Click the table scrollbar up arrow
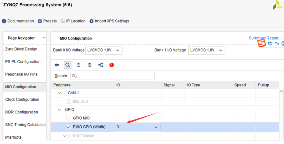 (281, 91)
